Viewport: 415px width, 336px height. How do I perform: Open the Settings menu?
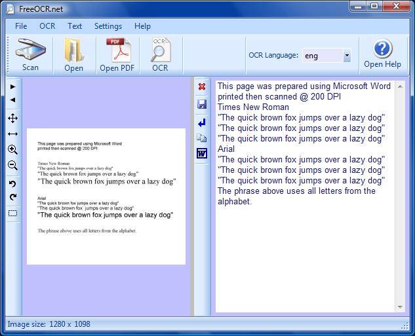108,26
